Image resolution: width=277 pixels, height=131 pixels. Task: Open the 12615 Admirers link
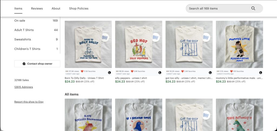[x=24, y=87]
